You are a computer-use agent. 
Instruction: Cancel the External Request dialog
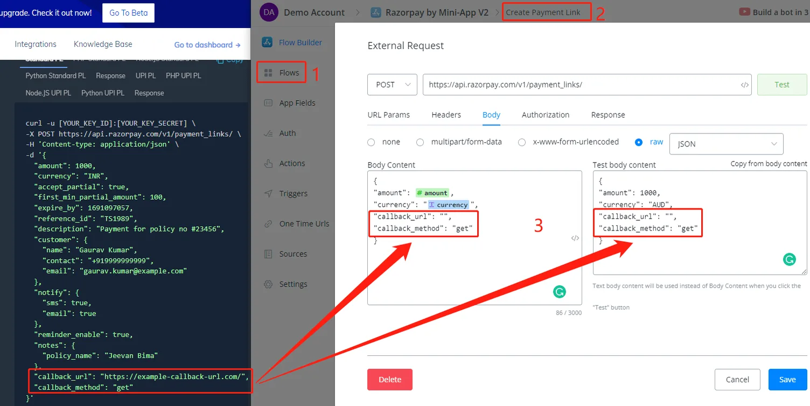[x=737, y=380]
